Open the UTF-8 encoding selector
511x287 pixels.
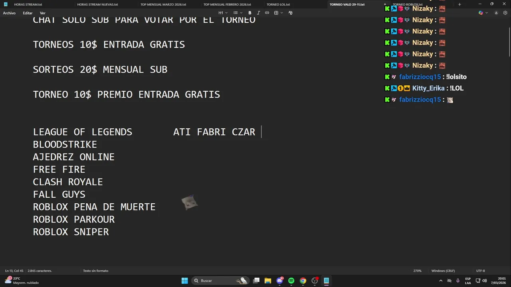click(x=480, y=271)
